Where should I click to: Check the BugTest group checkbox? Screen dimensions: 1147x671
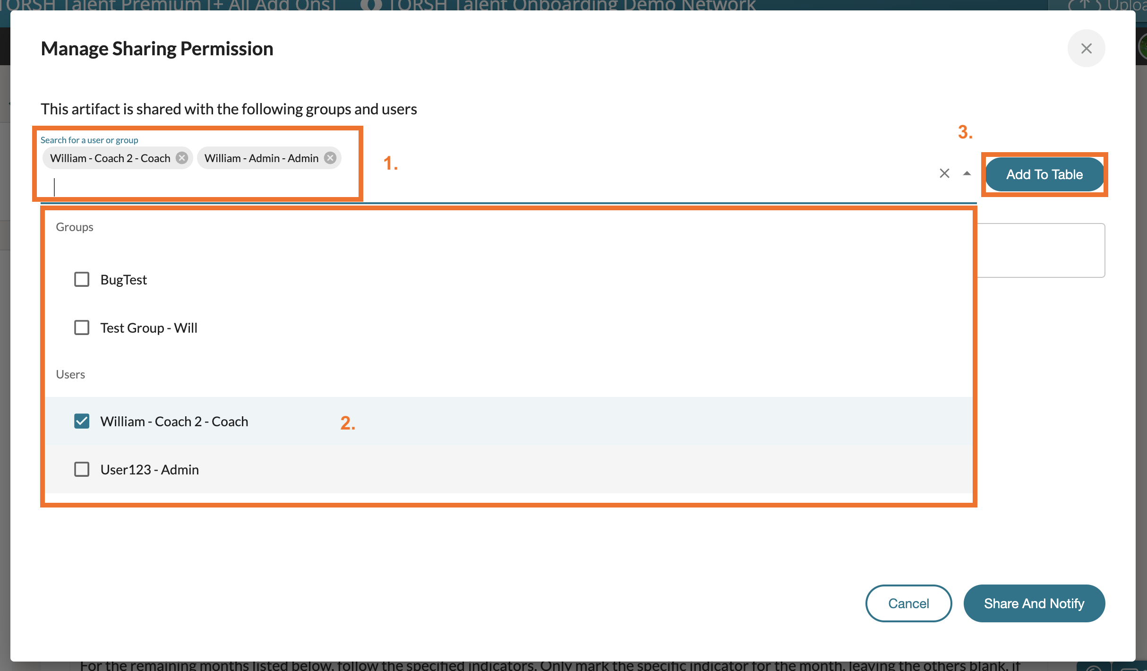(82, 279)
